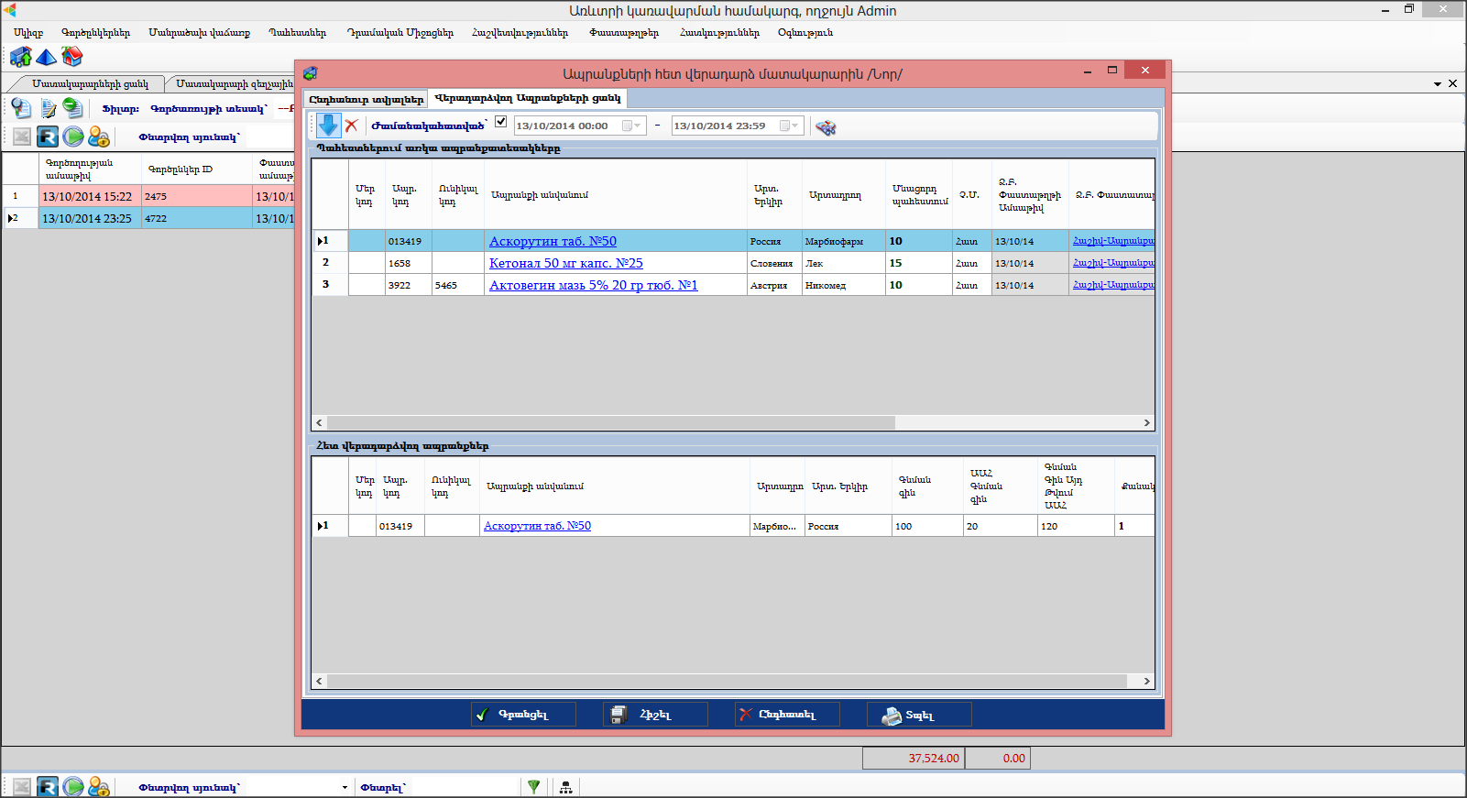This screenshot has width=1467, height=798.
Task: Click the green funnel filter icon
Action: [534, 787]
